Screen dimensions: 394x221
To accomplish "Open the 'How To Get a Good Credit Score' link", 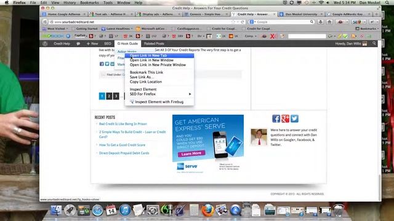I will point(122,145).
